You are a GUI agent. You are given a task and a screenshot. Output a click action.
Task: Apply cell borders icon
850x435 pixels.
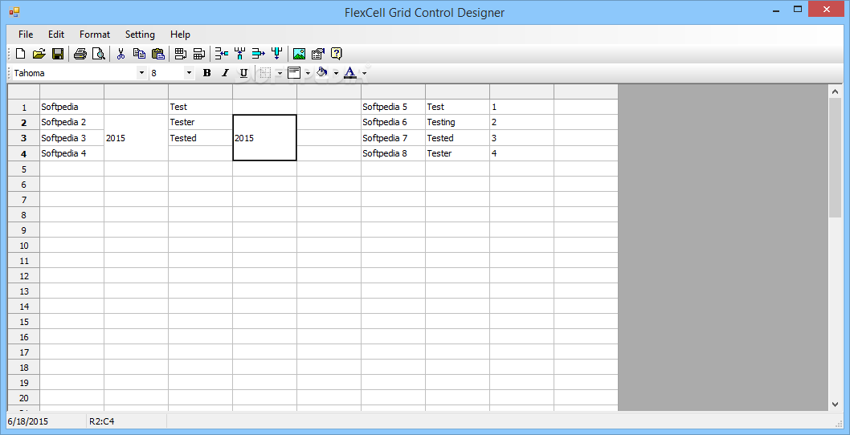(265, 72)
